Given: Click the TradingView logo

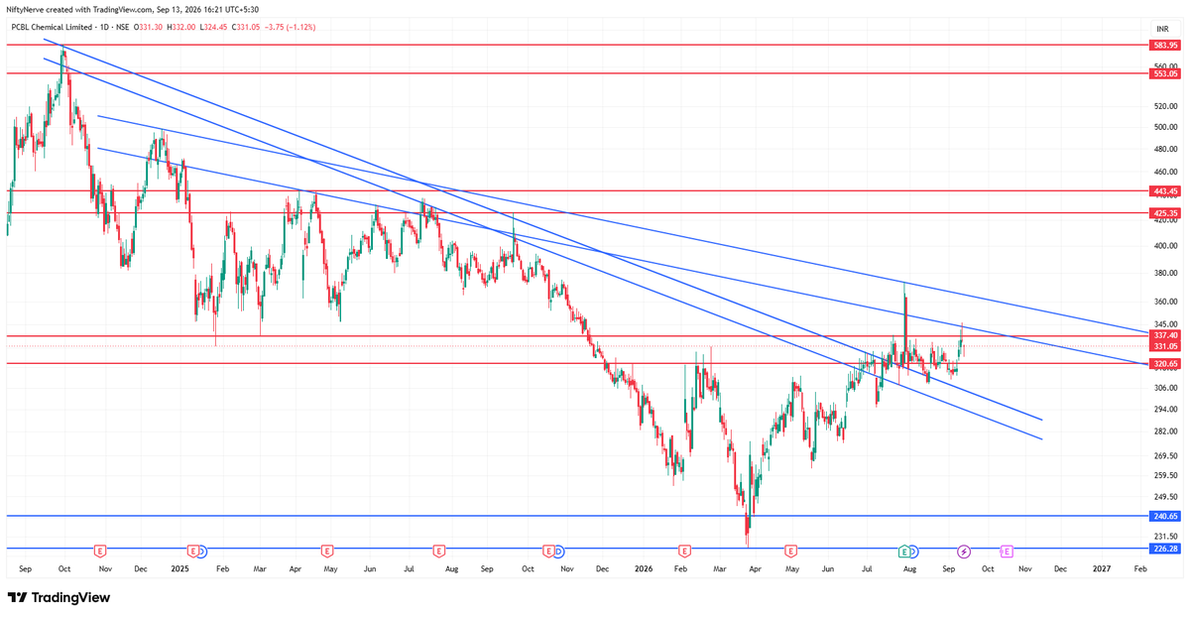Looking at the screenshot, I should 59,598.
